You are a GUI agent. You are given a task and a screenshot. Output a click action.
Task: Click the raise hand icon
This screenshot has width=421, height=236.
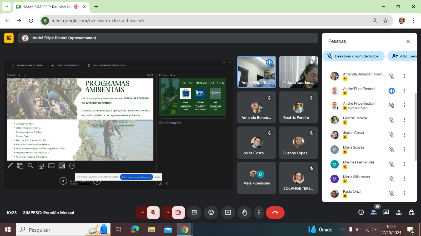point(245,212)
